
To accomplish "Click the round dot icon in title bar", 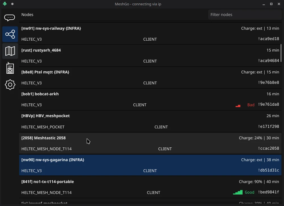I will (x=12, y=4).
